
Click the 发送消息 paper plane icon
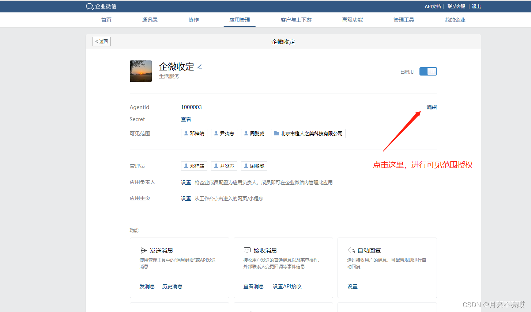click(x=144, y=250)
